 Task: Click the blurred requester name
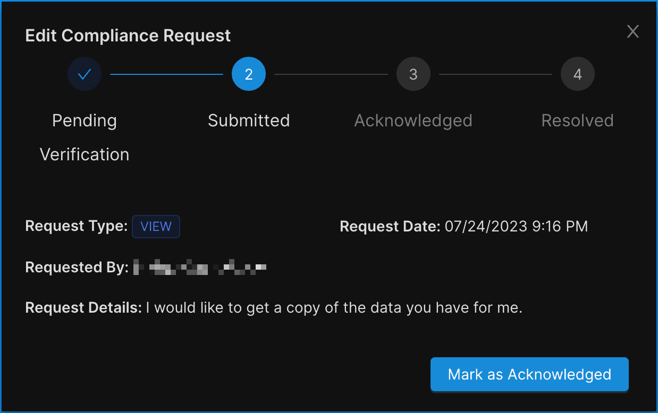(x=200, y=268)
